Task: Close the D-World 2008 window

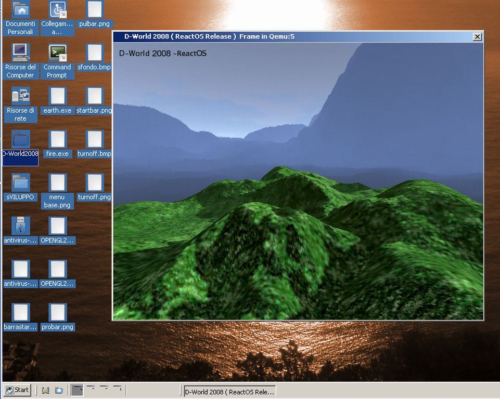Action: tap(477, 36)
